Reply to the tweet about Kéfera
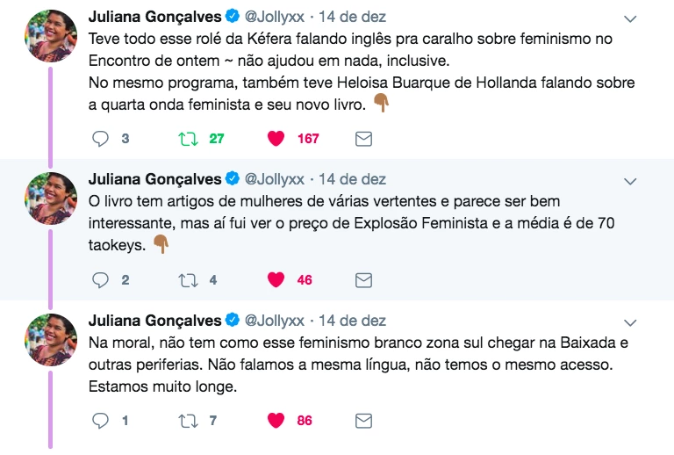Screen dimensions: 674x455 tap(101, 139)
